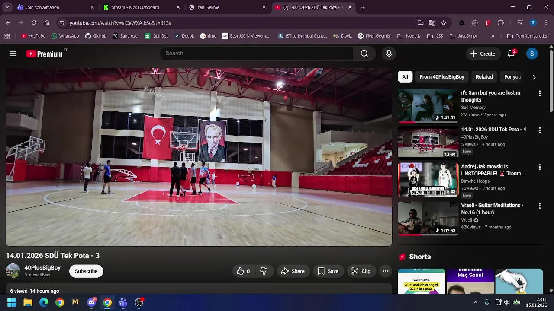This screenshot has width=554, height=311.
Task: Reload the page with refresh icon
Action: pyautogui.click(x=34, y=23)
